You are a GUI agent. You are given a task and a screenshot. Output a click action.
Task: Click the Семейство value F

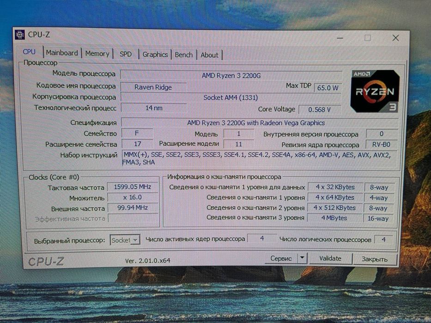click(x=137, y=133)
